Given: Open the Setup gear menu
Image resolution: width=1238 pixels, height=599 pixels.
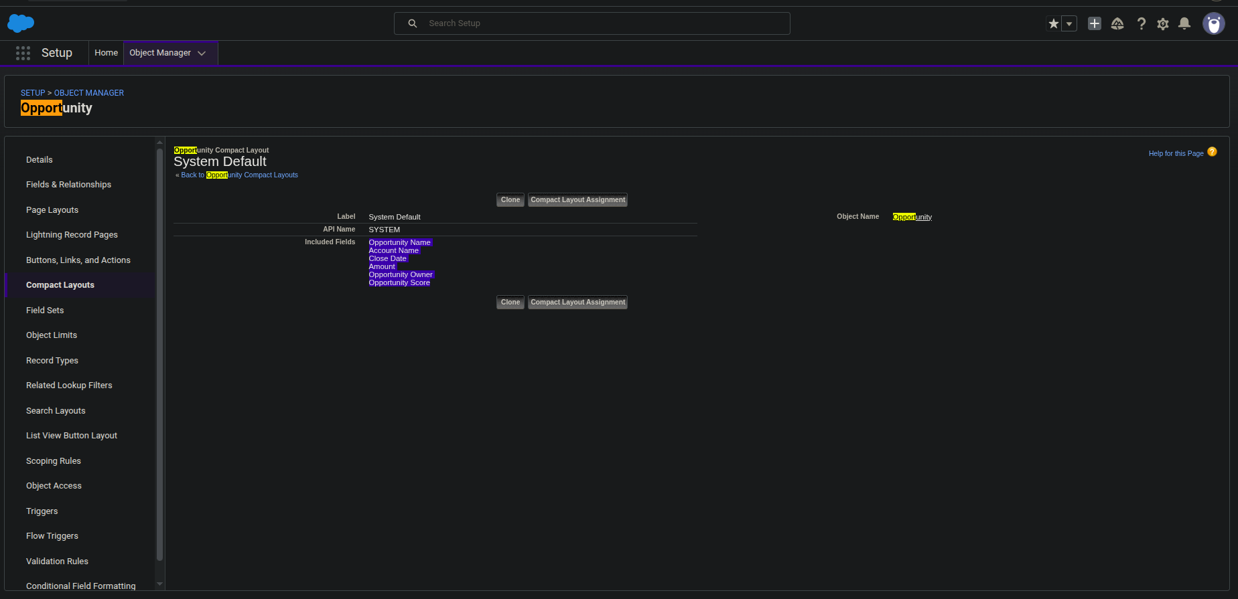Looking at the screenshot, I should (x=1163, y=23).
